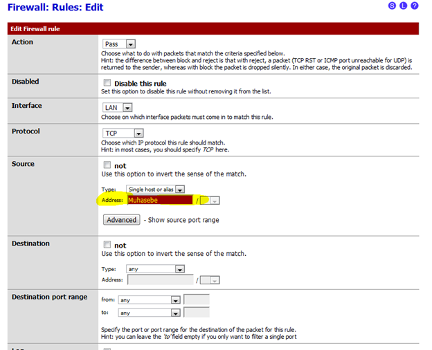Click the 'to' custom port input field
The width and height of the screenshot is (432, 350).
pos(197,313)
